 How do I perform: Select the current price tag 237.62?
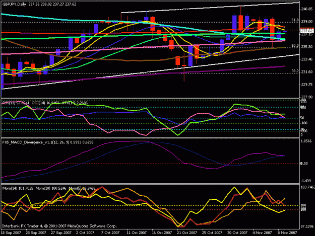[307, 31]
